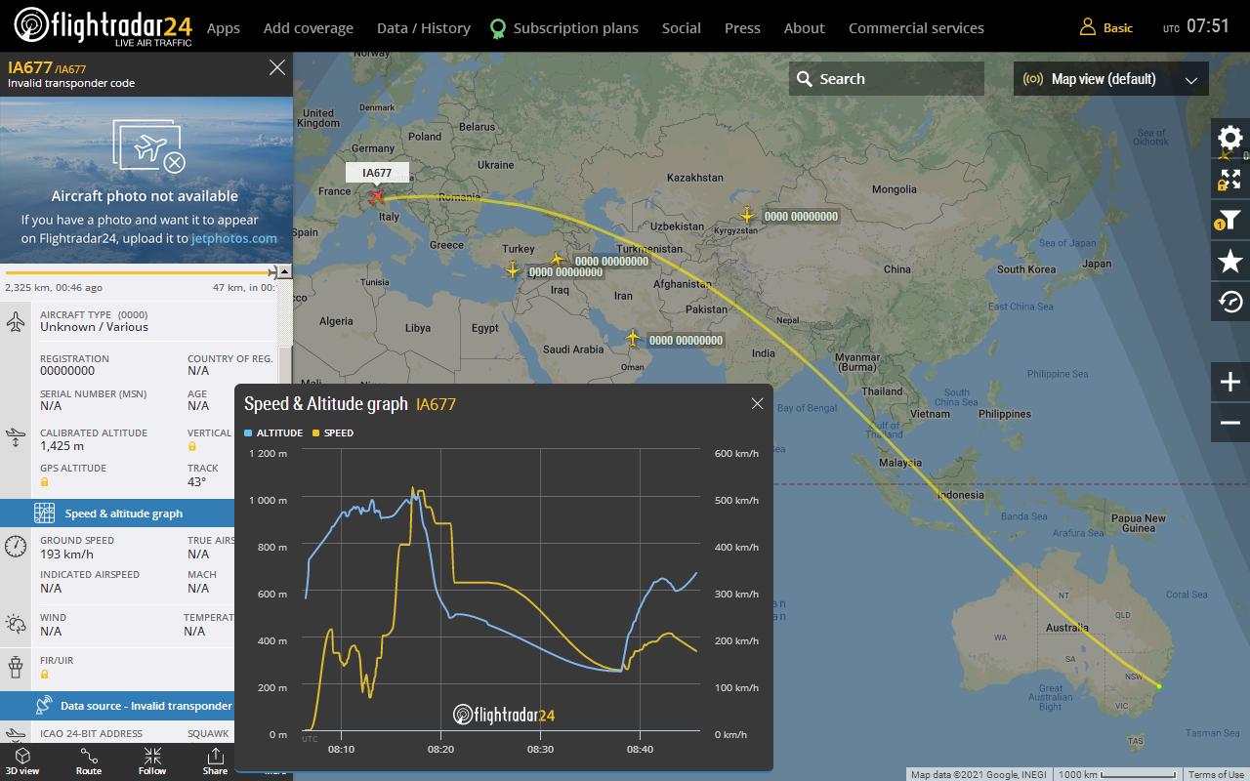Open the Press page
The width and height of the screenshot is (1250, 781).
[x=742, y=28]
